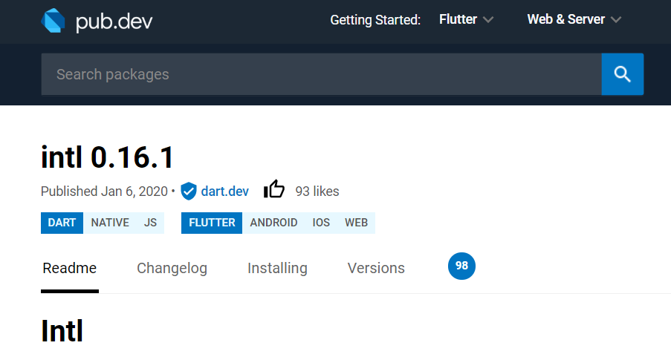Click the ANDROID platform tag
The image size is (671, 357).
coord(274,223)
